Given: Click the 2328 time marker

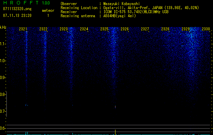Looking at the screenshot, I should 165,29.
